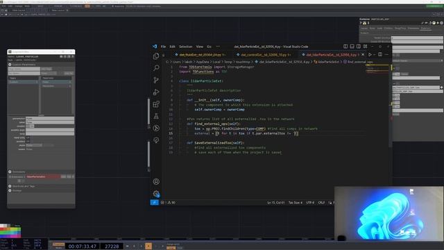This screenshot has width=444, height=250.
Task: Change UTF-8 encoding in status bar
Action: click(x=310, y=202)
